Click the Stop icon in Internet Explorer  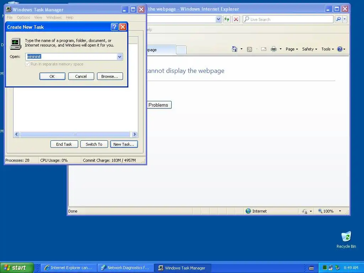[236, 19]
